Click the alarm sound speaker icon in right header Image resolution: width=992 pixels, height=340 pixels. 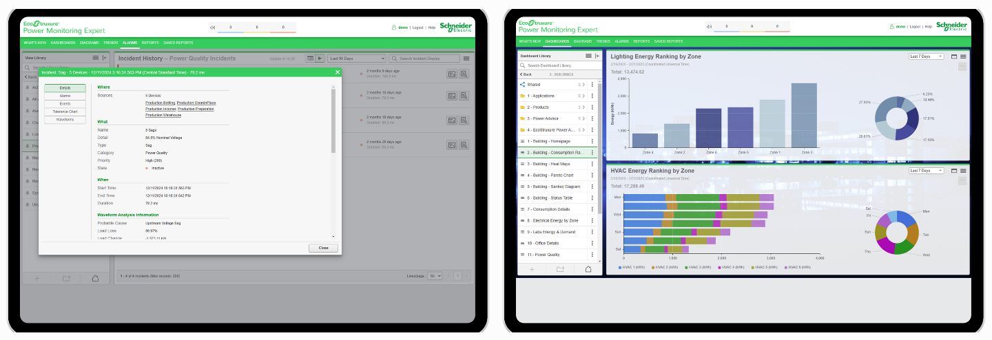tap(709, 27)
